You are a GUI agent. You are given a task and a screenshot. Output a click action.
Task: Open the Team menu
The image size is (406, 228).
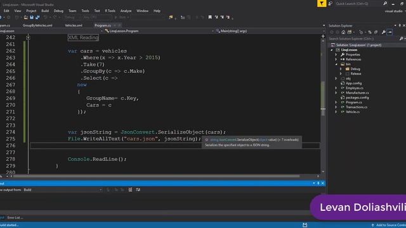72,11
